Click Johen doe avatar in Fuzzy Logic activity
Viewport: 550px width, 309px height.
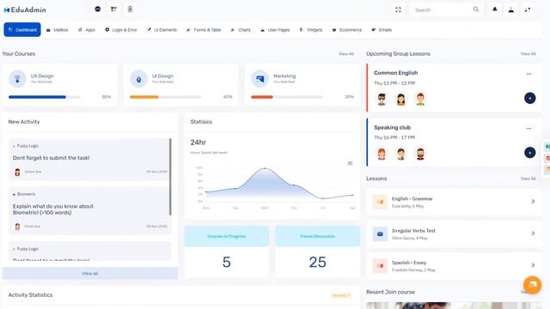pos(17,172)
